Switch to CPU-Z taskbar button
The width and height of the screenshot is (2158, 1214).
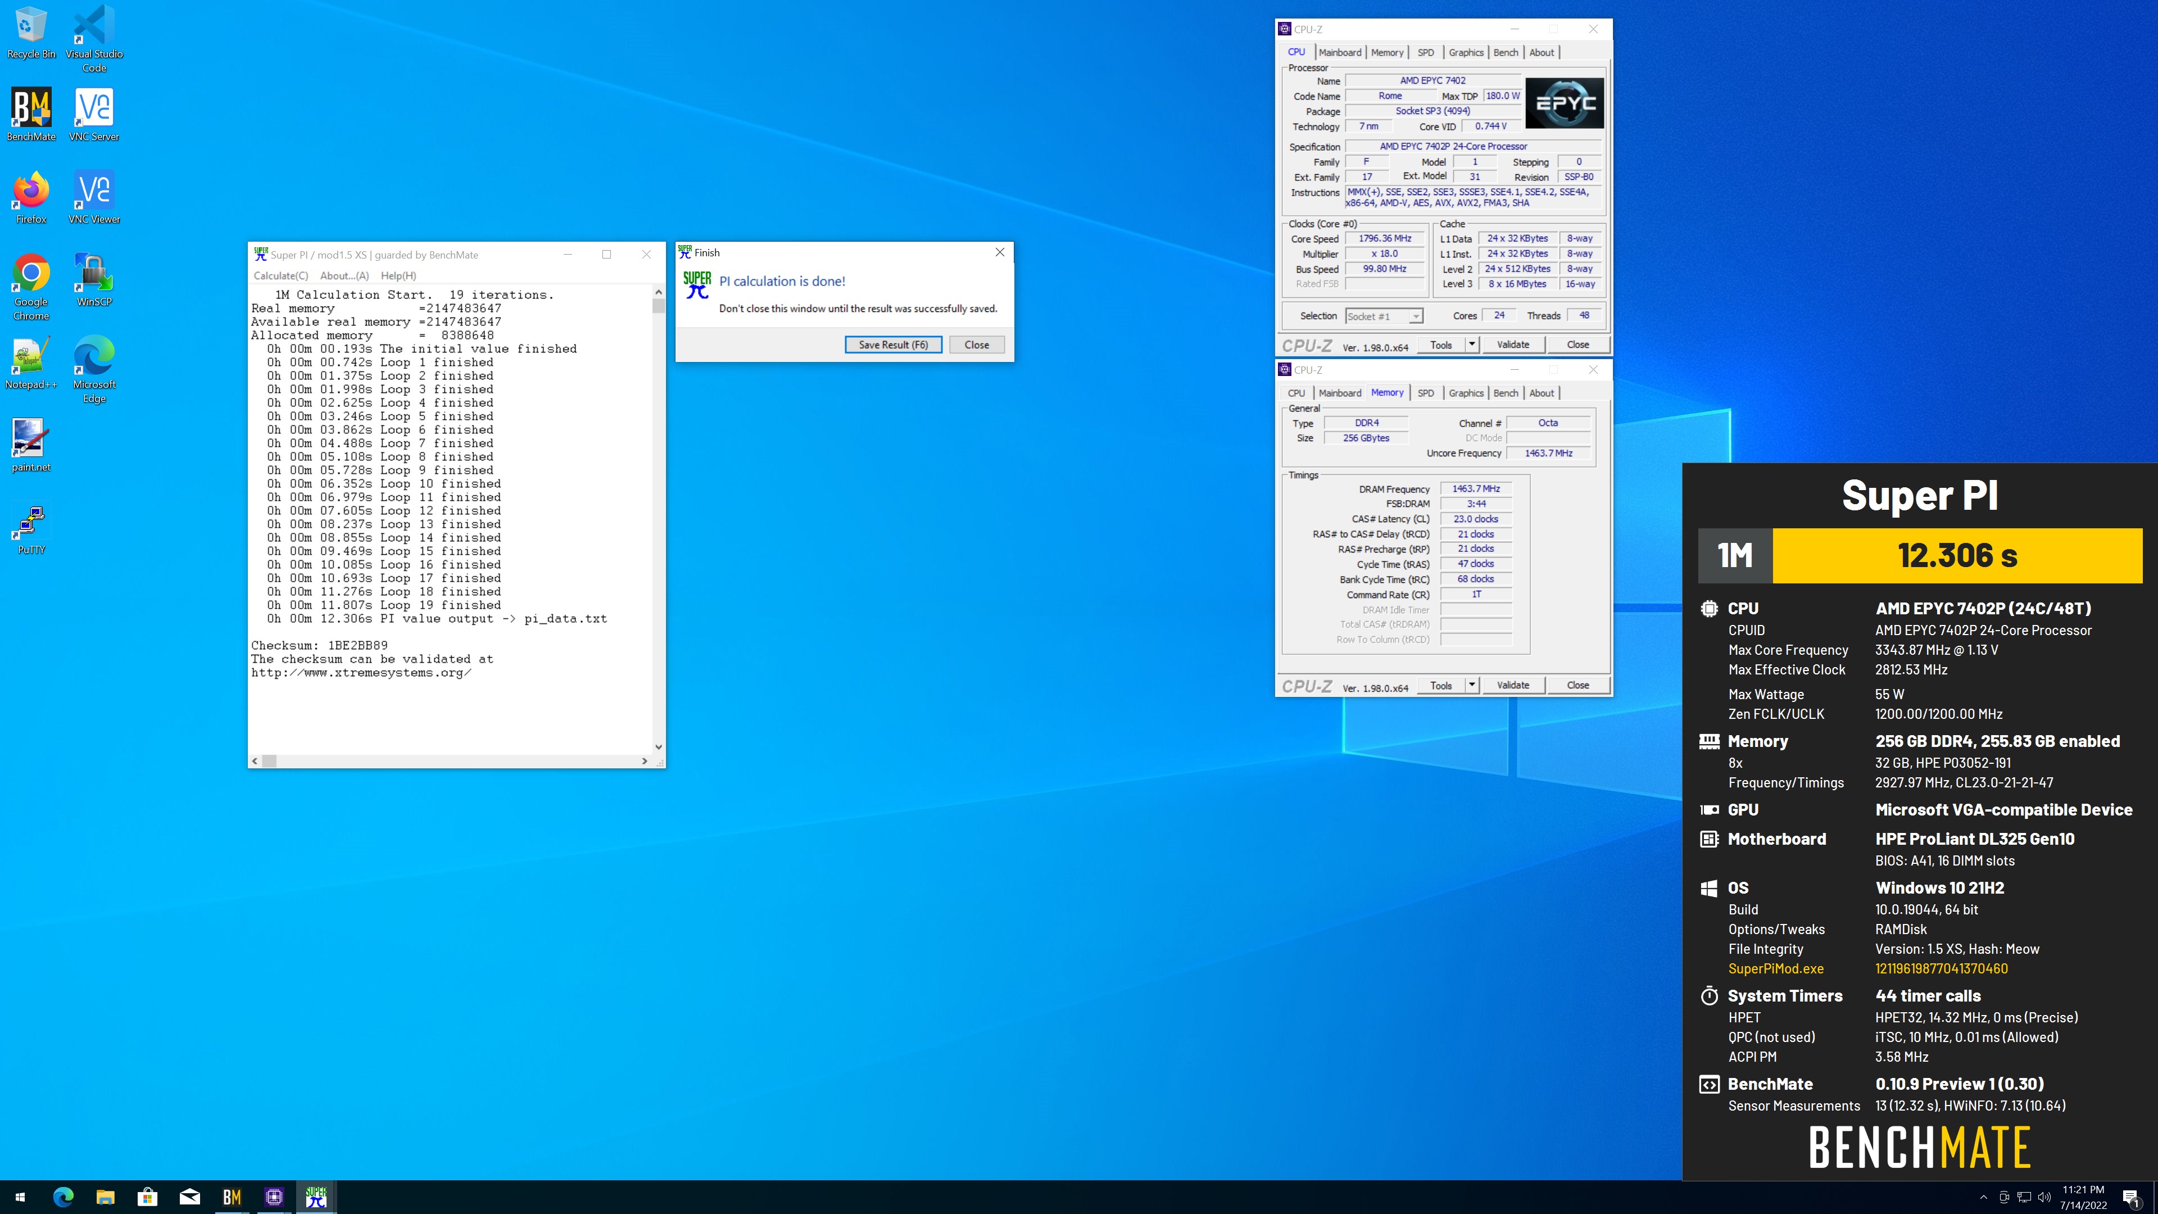pyautogui.click(x=274, y=1197)
